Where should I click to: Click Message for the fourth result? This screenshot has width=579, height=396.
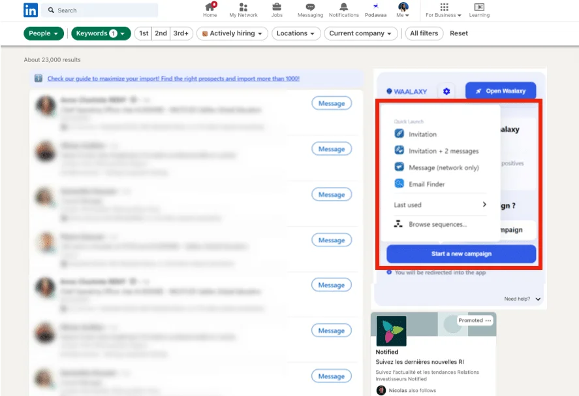pyautogui.click(x=332, y=240)
